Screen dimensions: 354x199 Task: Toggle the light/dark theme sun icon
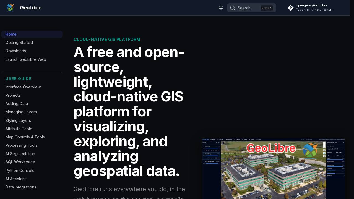[x=221, y=8]
